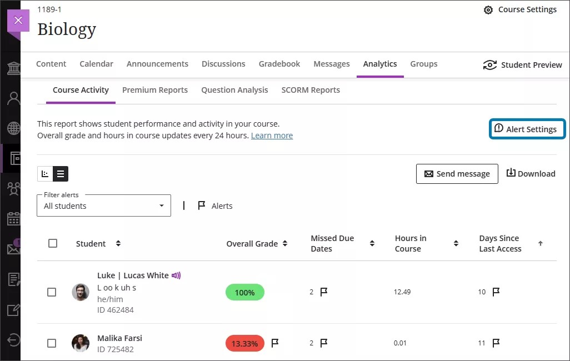Select the header checkbox to choose all students
The width and height of the screenshot is (570, 361).
coord(52,243)
